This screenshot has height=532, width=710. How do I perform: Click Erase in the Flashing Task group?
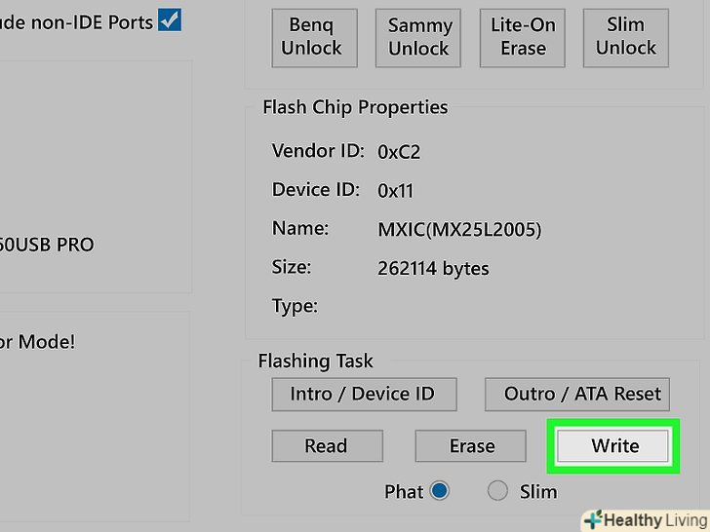click(x=472, y=446)
